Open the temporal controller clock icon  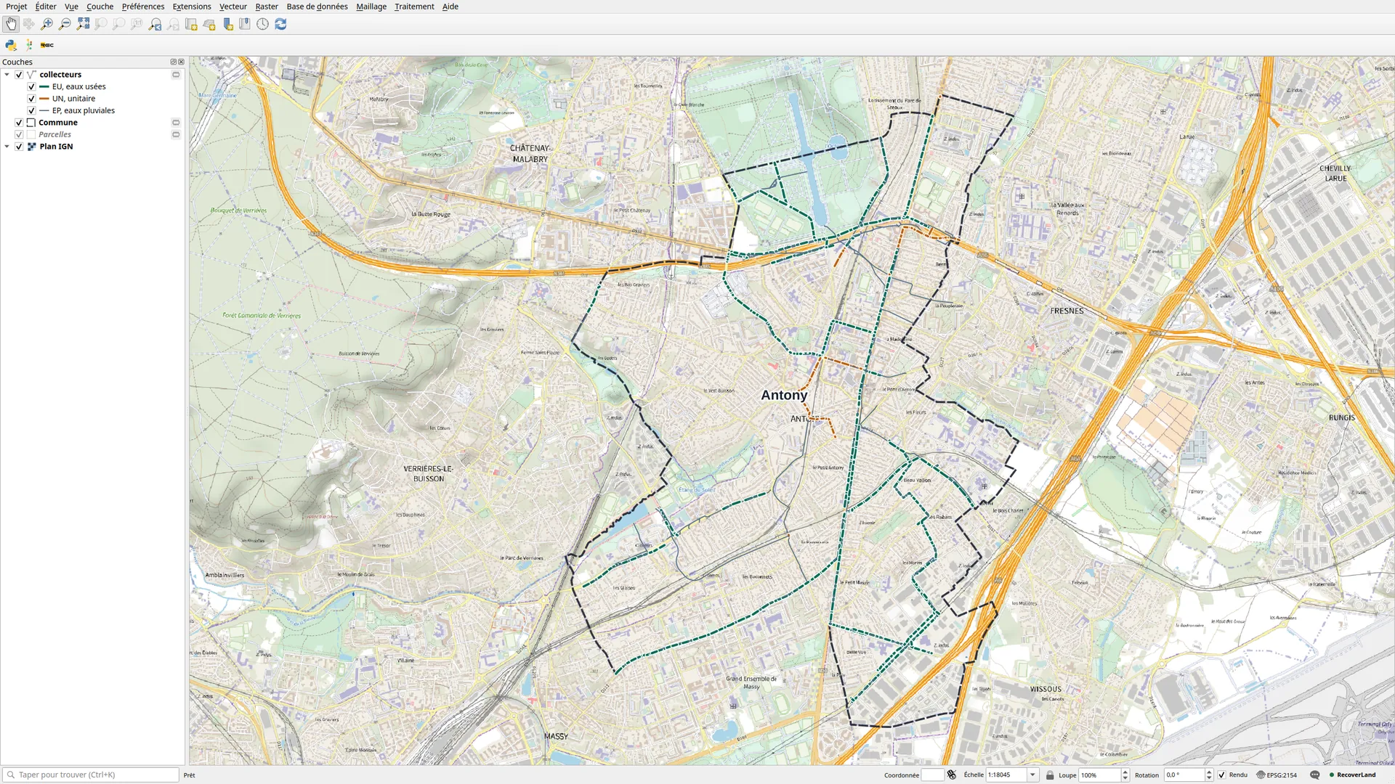tap(262, 24)
